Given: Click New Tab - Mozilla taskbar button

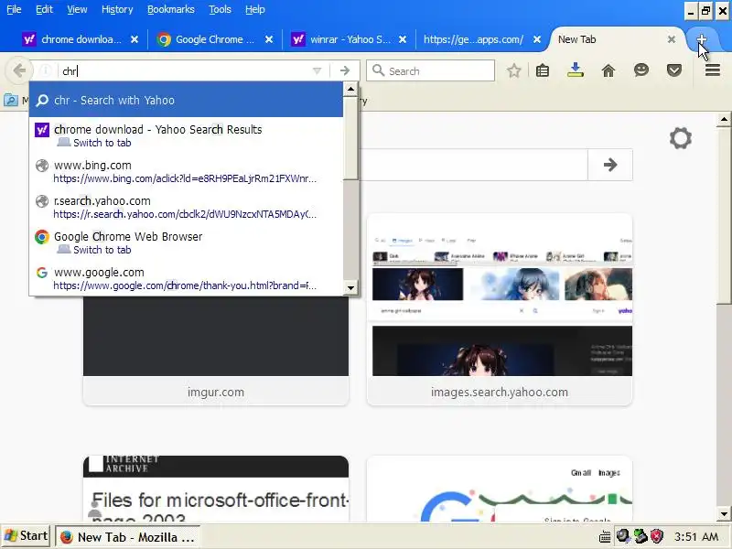Looking at the screenshot, I should [128, 537].
